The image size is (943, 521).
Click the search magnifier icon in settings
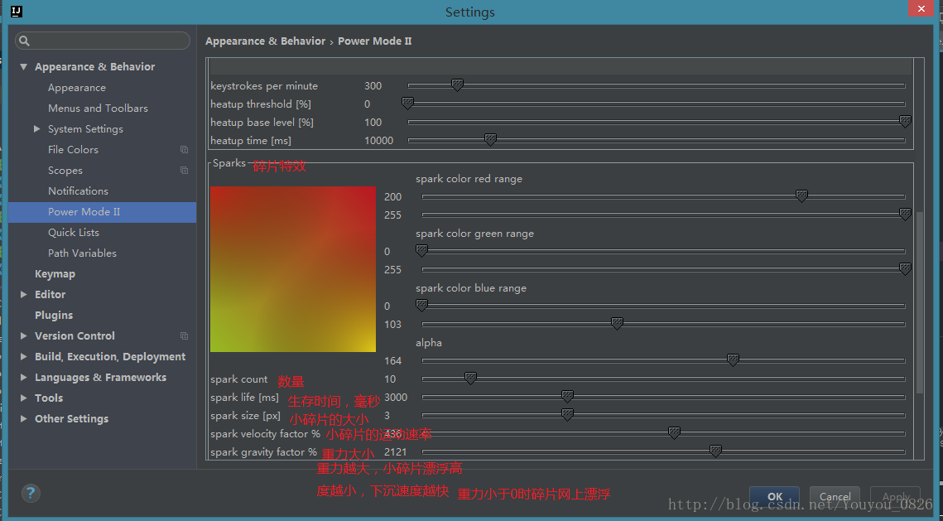coord(24,41)
